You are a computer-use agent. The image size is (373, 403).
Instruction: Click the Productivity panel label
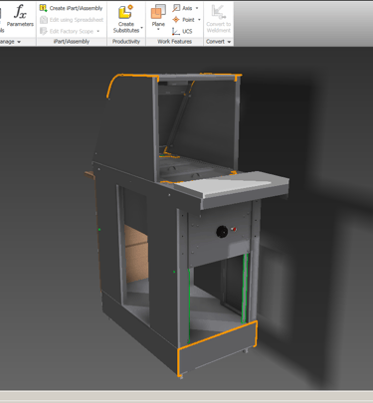coord(126,42)
